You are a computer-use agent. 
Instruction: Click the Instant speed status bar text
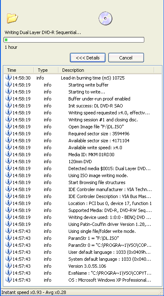pyautogui.click(x=34, y=292)
